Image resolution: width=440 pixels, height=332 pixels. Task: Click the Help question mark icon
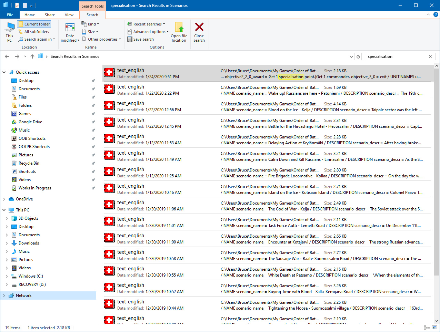point(436,15)
